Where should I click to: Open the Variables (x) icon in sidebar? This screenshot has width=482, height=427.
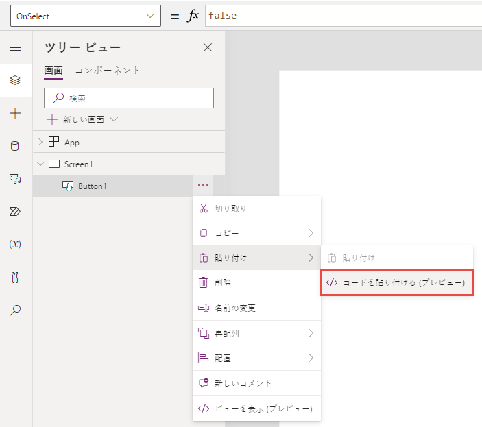(x=15, y=244)
